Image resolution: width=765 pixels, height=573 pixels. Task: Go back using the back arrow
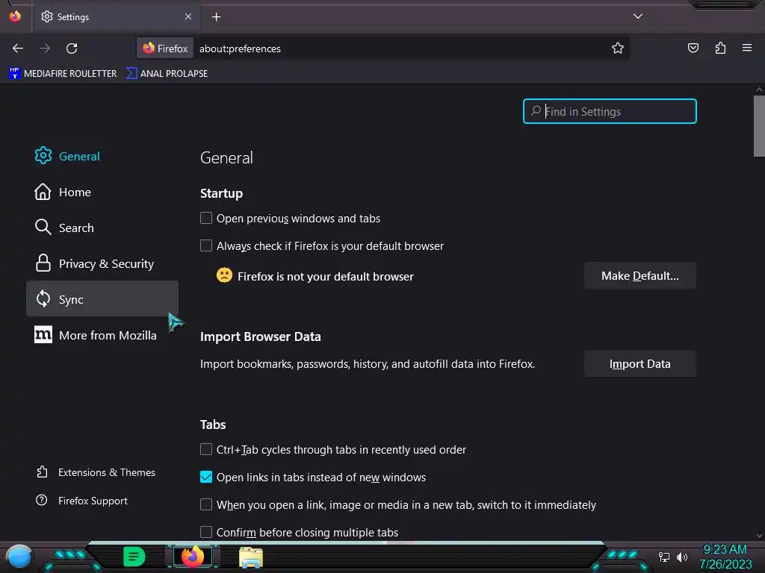pos(18,48)
